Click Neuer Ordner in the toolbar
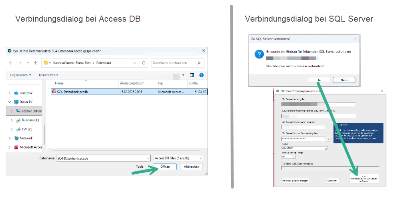Screen dimensions: 396x197 coord(48,75)
